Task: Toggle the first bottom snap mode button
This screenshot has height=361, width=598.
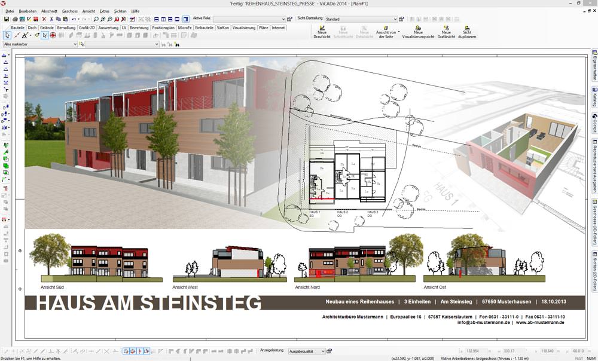Action: (126, 351)
